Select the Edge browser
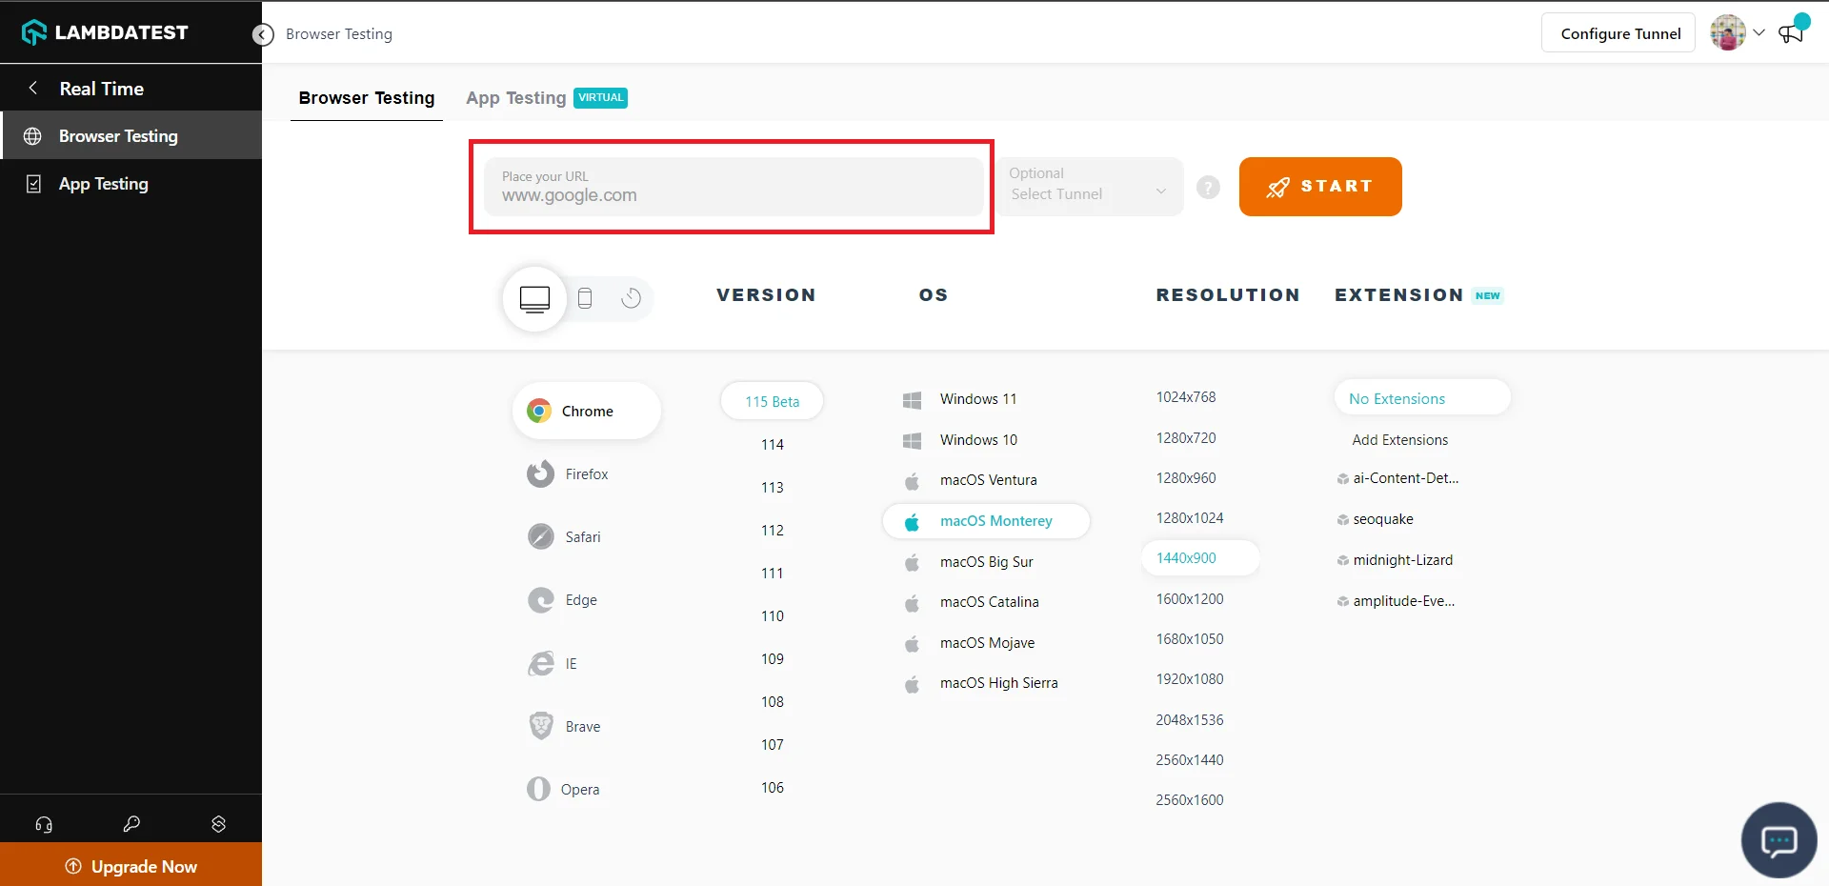 [563, 599]
